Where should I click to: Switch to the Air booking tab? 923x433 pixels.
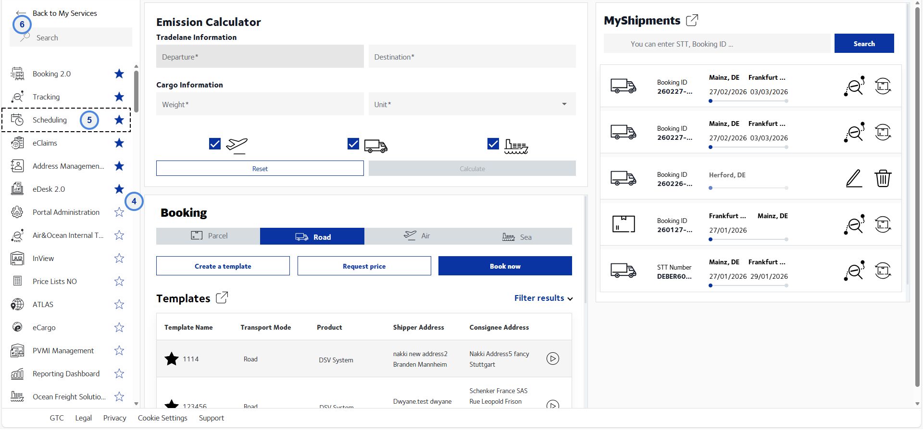(x=416, y=236)
